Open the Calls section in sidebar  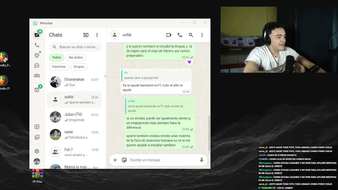[x=37, y=45]
